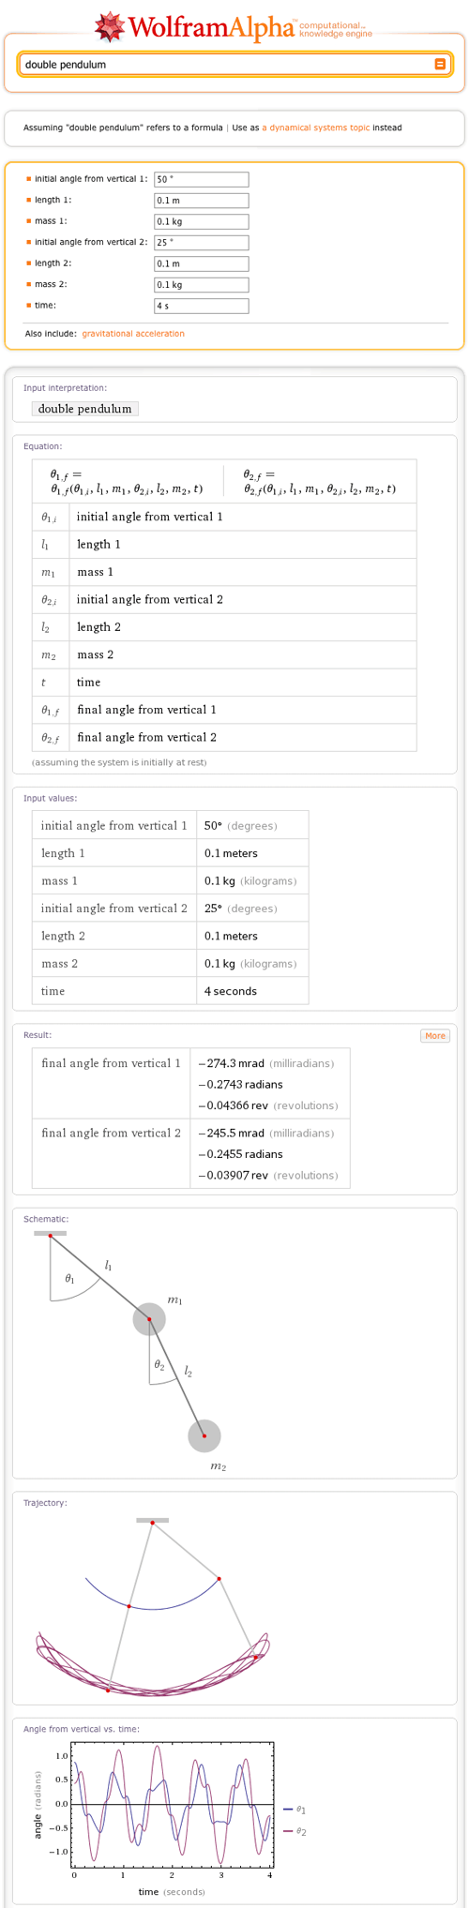This screenshot has height=1908, width=469.
Task: Edit initial angle from vertical 2 field
Action: coord(202,243)
